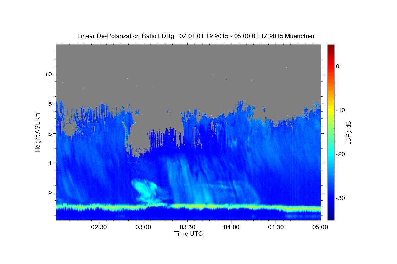397x264 pixels.
Task: Click the dark red top of the colorbar
Action: (x=331, y=47)
